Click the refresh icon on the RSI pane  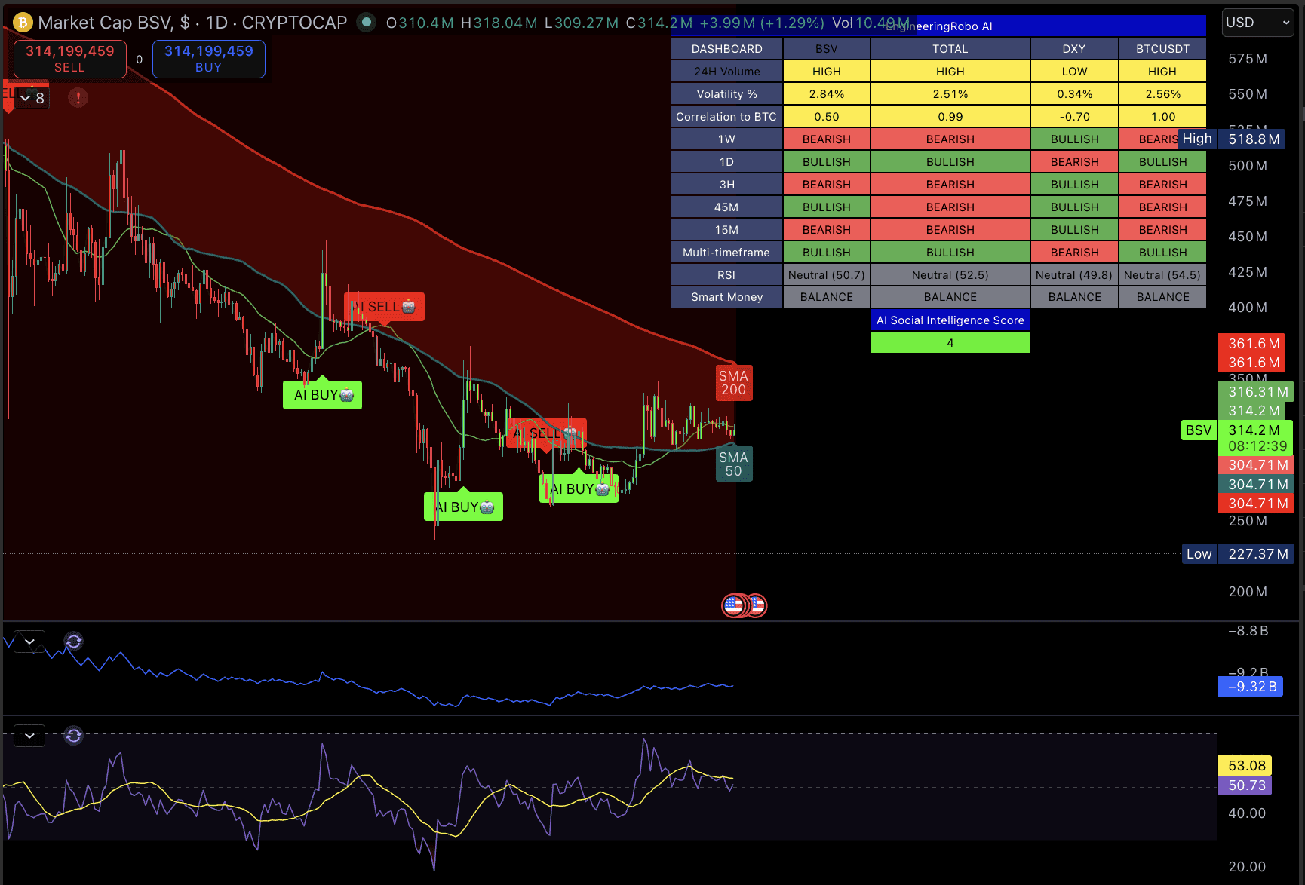[73, 735]
